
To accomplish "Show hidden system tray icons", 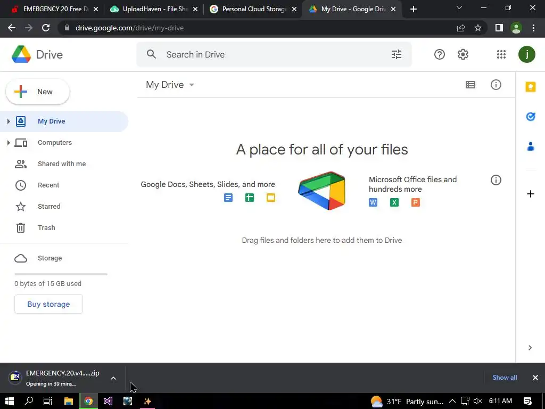I will (x=452, y=402).
